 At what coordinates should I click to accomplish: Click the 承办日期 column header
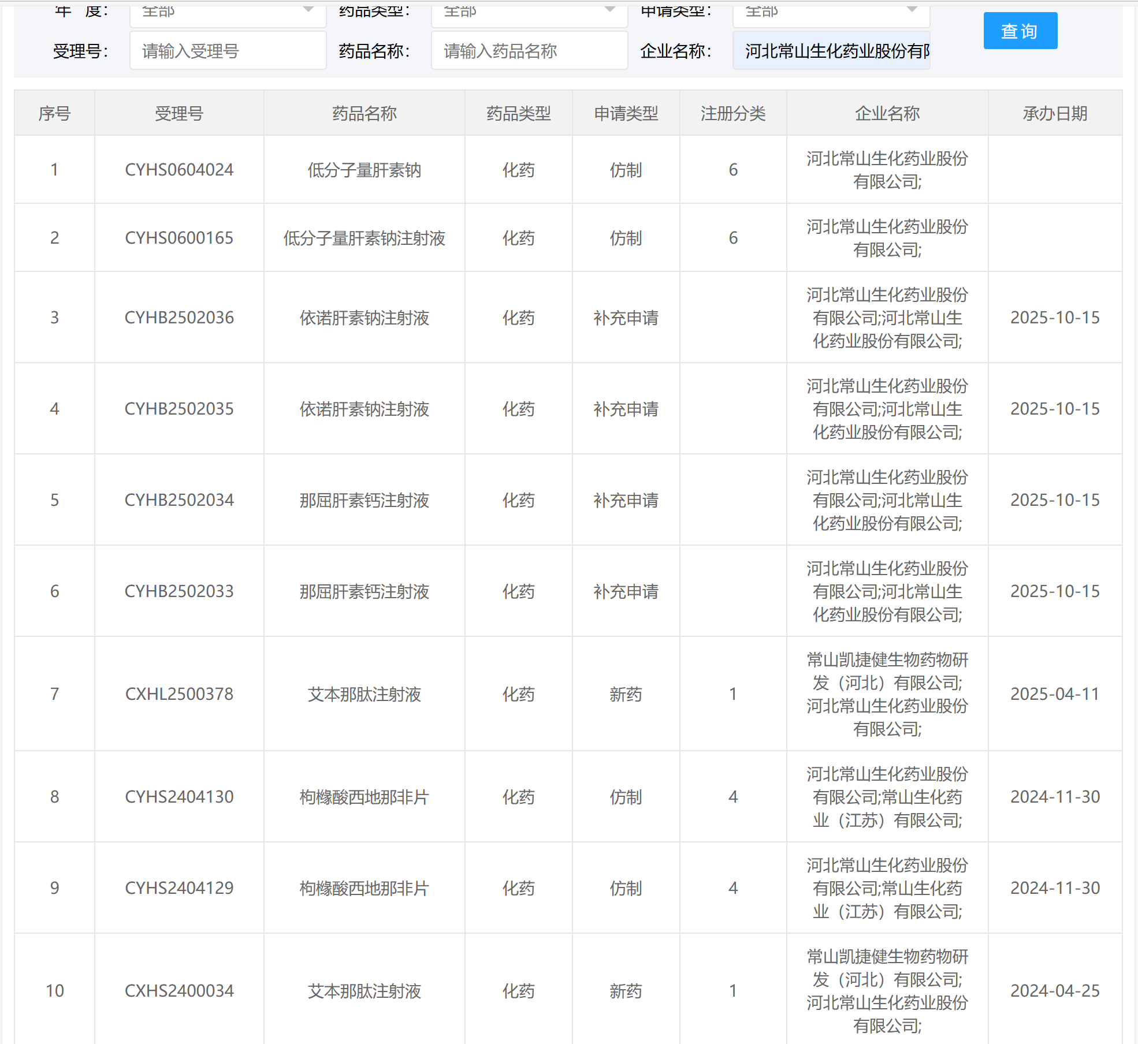tap(1054, 114)
